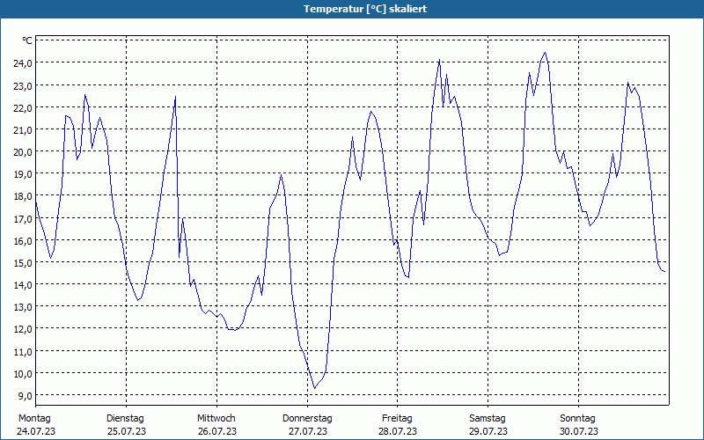This screenshot has height=440, width=704.
Task: Click the chart title 'Temperatur [°C] skaliert'
Action: (x=365, y=9)
